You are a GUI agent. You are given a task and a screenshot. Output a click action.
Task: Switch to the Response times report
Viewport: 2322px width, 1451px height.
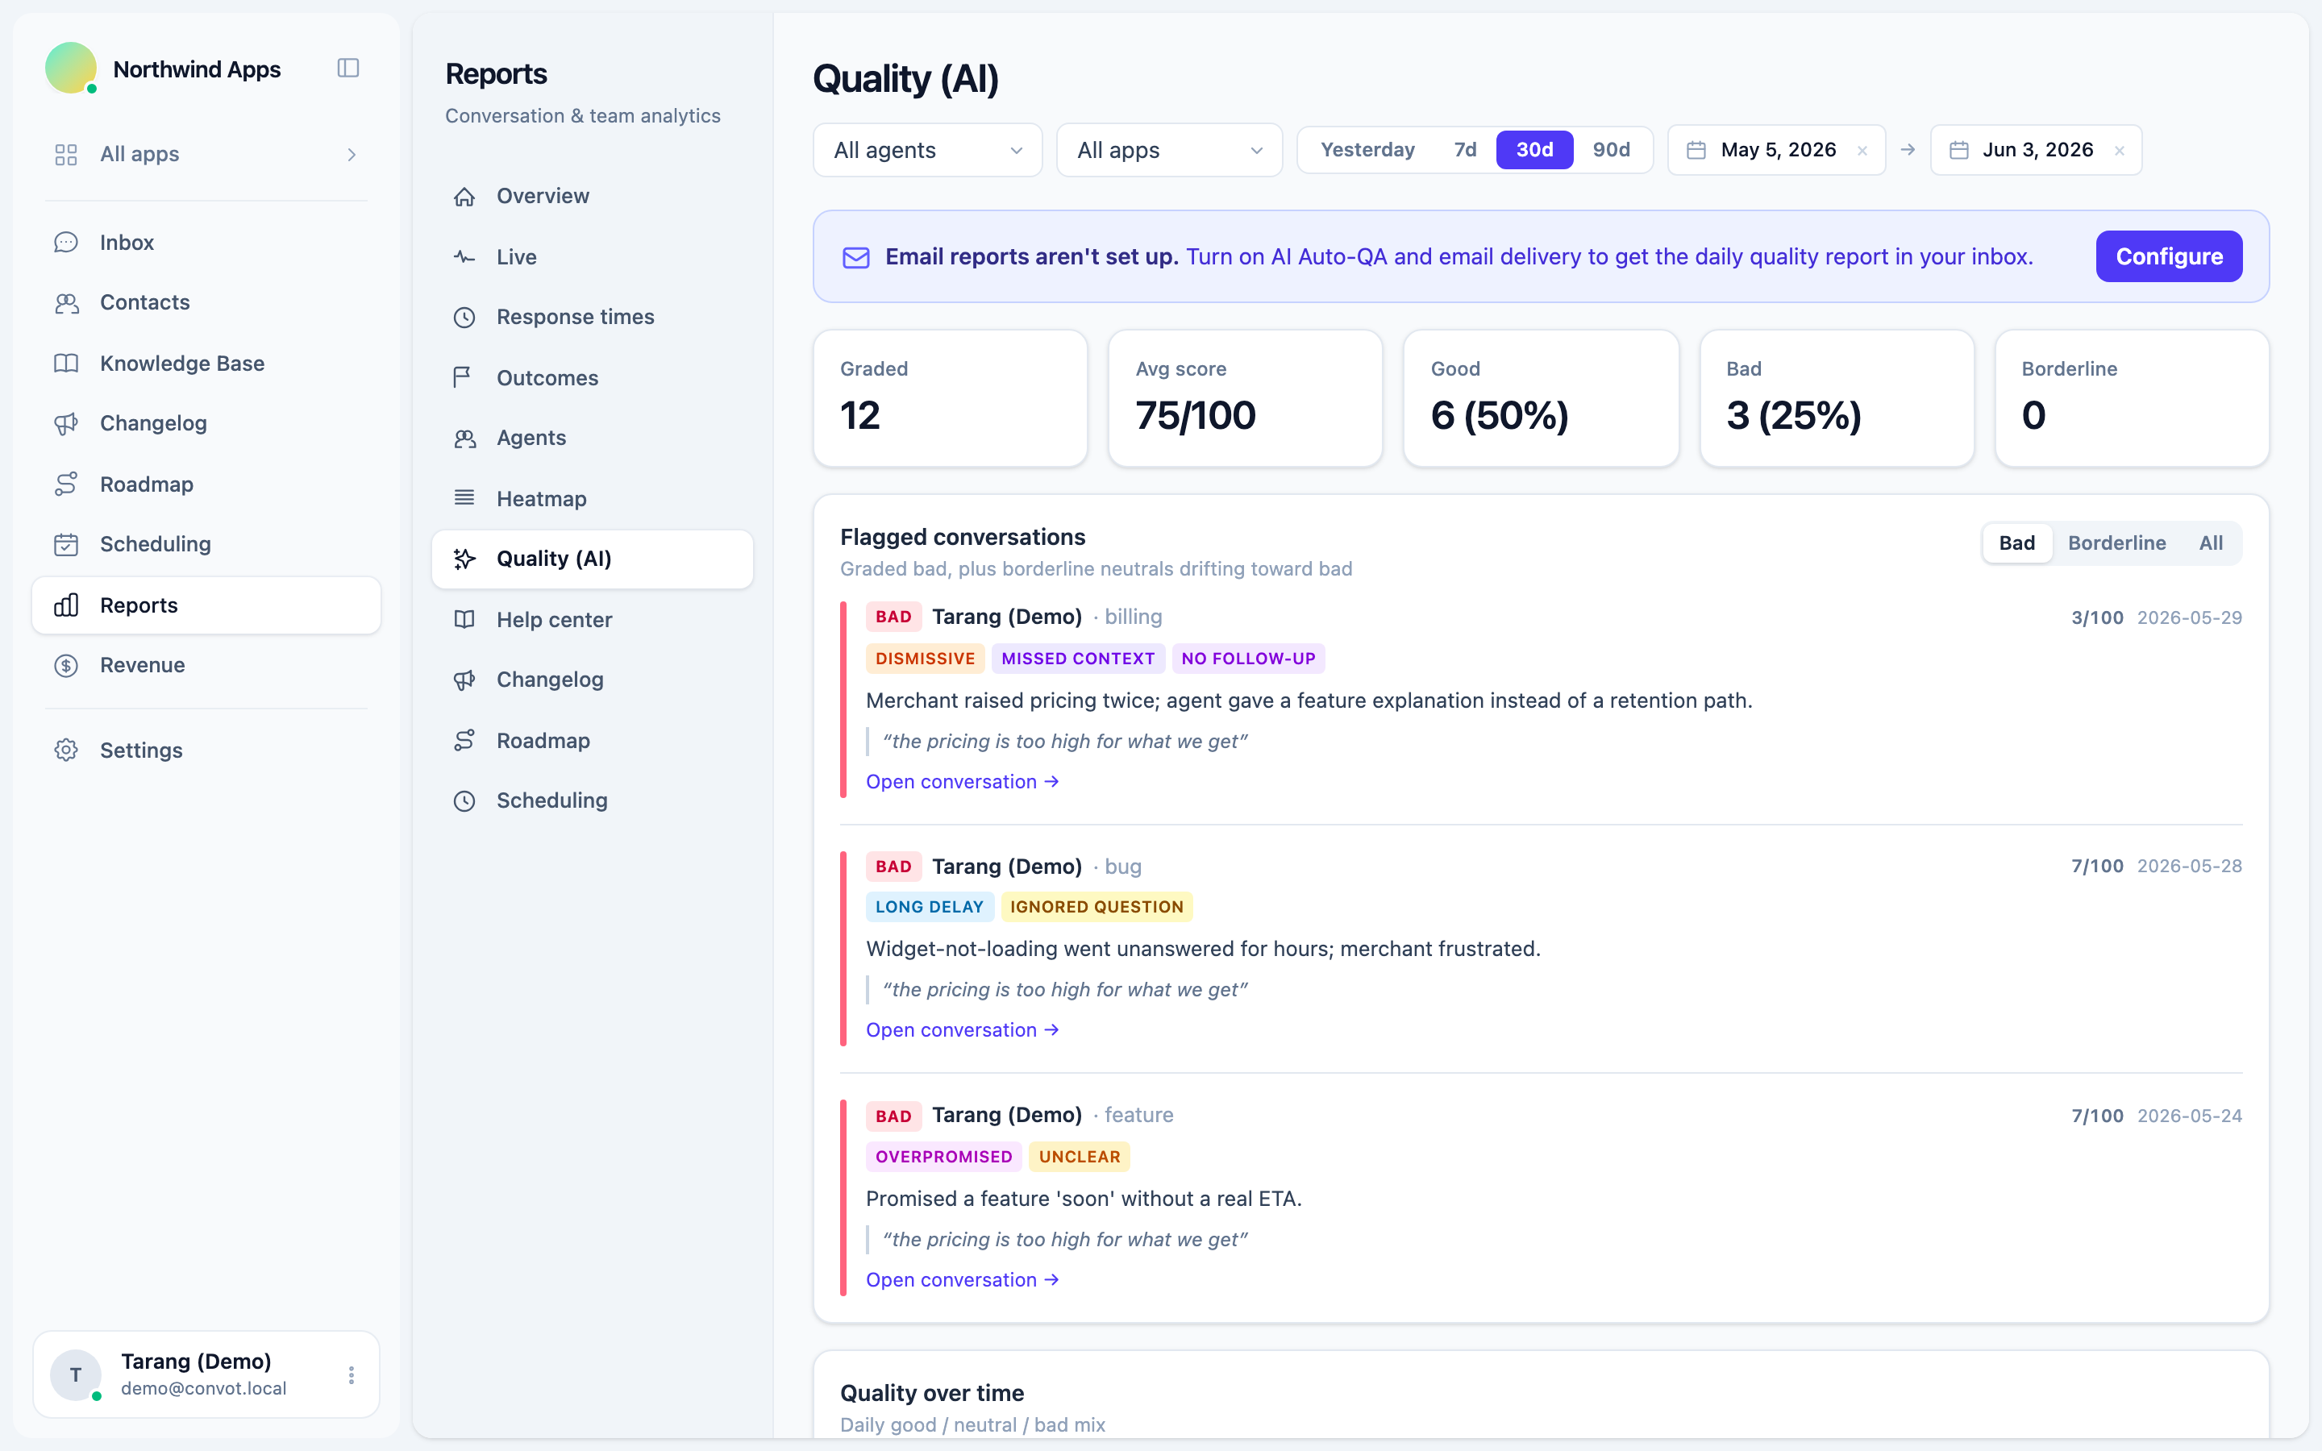[592, 318]
